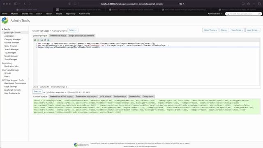
Task: Switch to the Performance tab
Action: [x=120, y=97]
